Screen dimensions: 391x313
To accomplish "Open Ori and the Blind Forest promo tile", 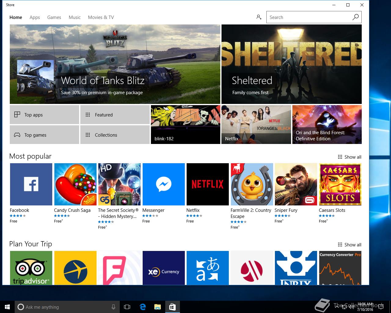I will (327, 124).
